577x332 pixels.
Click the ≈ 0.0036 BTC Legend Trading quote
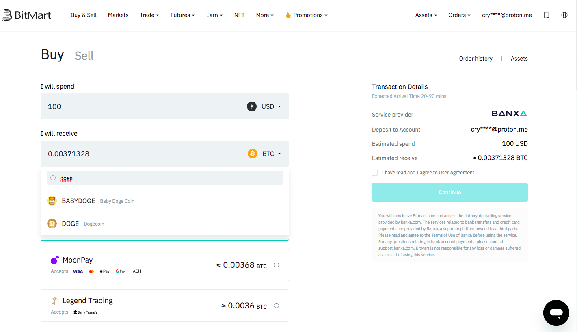(244, 306)
